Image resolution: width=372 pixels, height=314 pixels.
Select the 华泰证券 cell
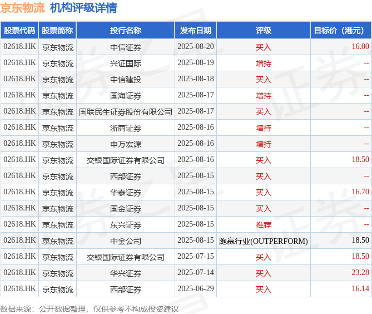click(x=126, y=193)
